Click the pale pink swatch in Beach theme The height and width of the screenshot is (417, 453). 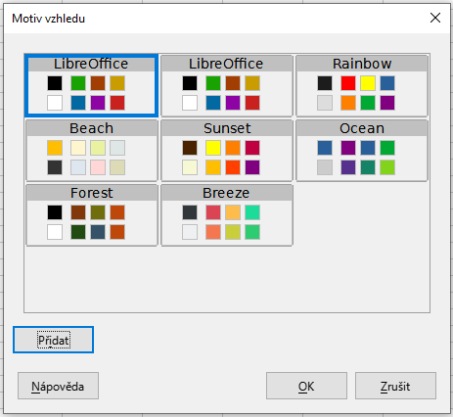98,167
